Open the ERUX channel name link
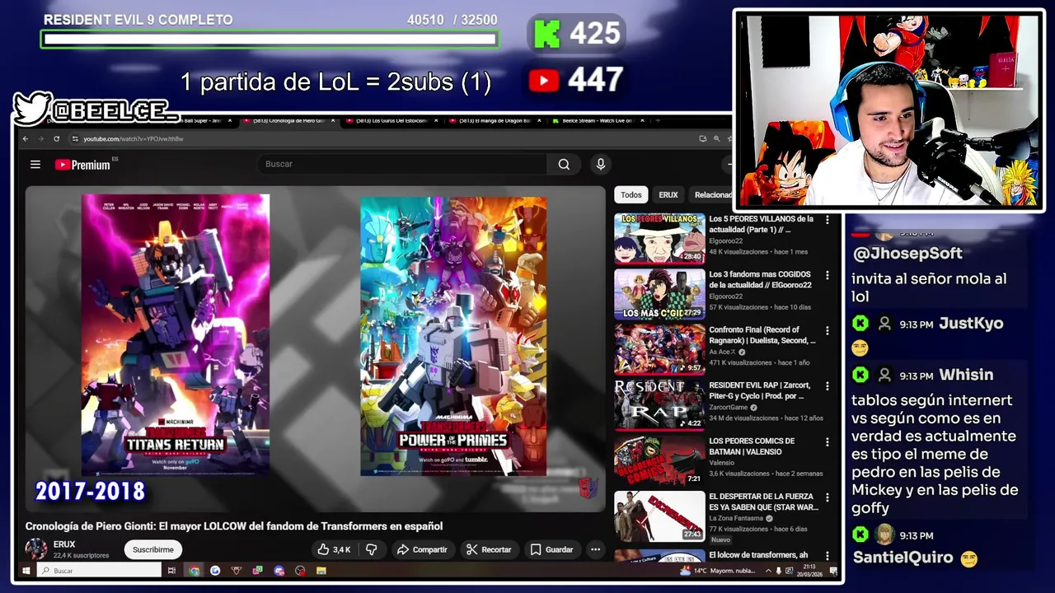1055x593 pixels. click(64, 544)
